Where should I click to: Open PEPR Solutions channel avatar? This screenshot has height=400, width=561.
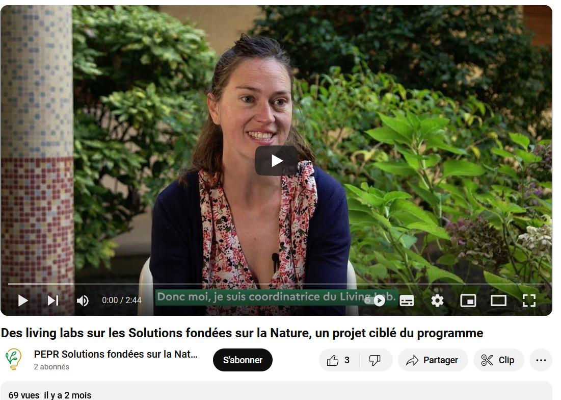[x=14, y=359]
